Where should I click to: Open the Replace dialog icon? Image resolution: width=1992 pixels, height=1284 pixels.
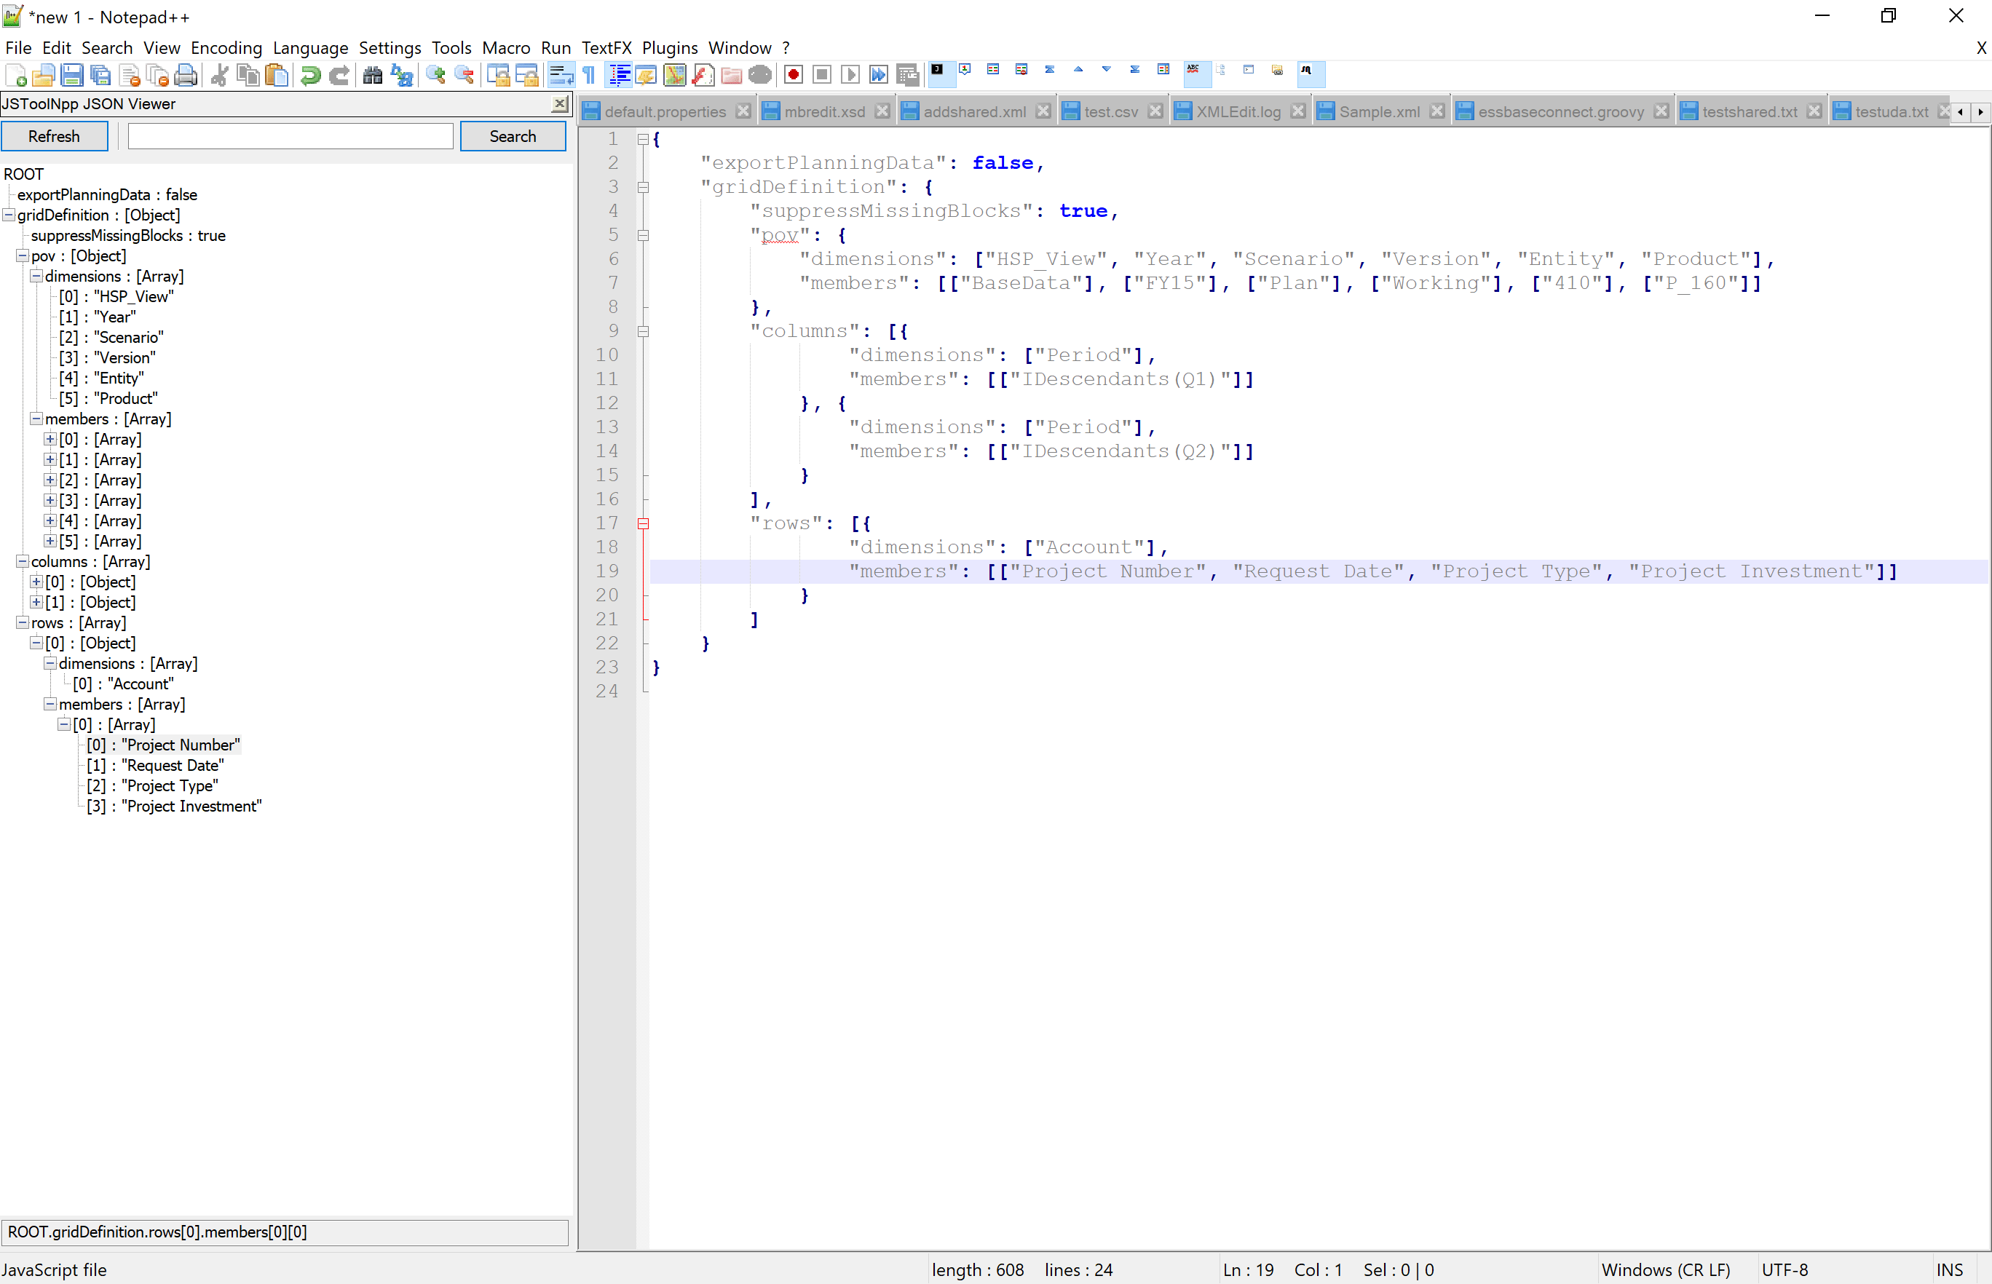coord(401,74)
